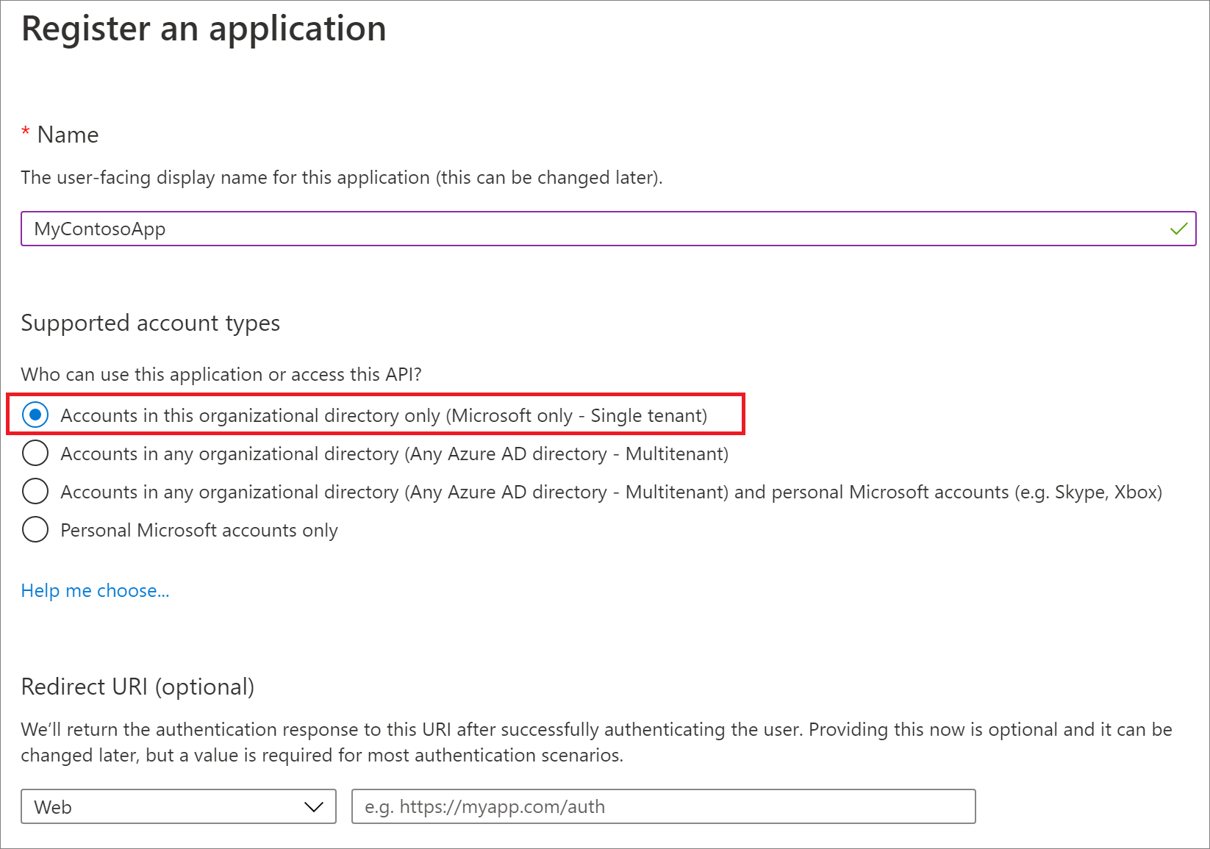This screenshot has height=849, width=1210.
Task: Click the green validation checkmark icon
Action: tap(1178, 229)
